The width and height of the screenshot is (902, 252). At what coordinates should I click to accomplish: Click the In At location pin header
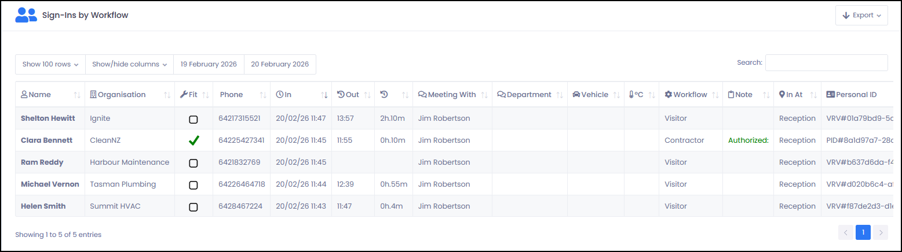point(782,95)
